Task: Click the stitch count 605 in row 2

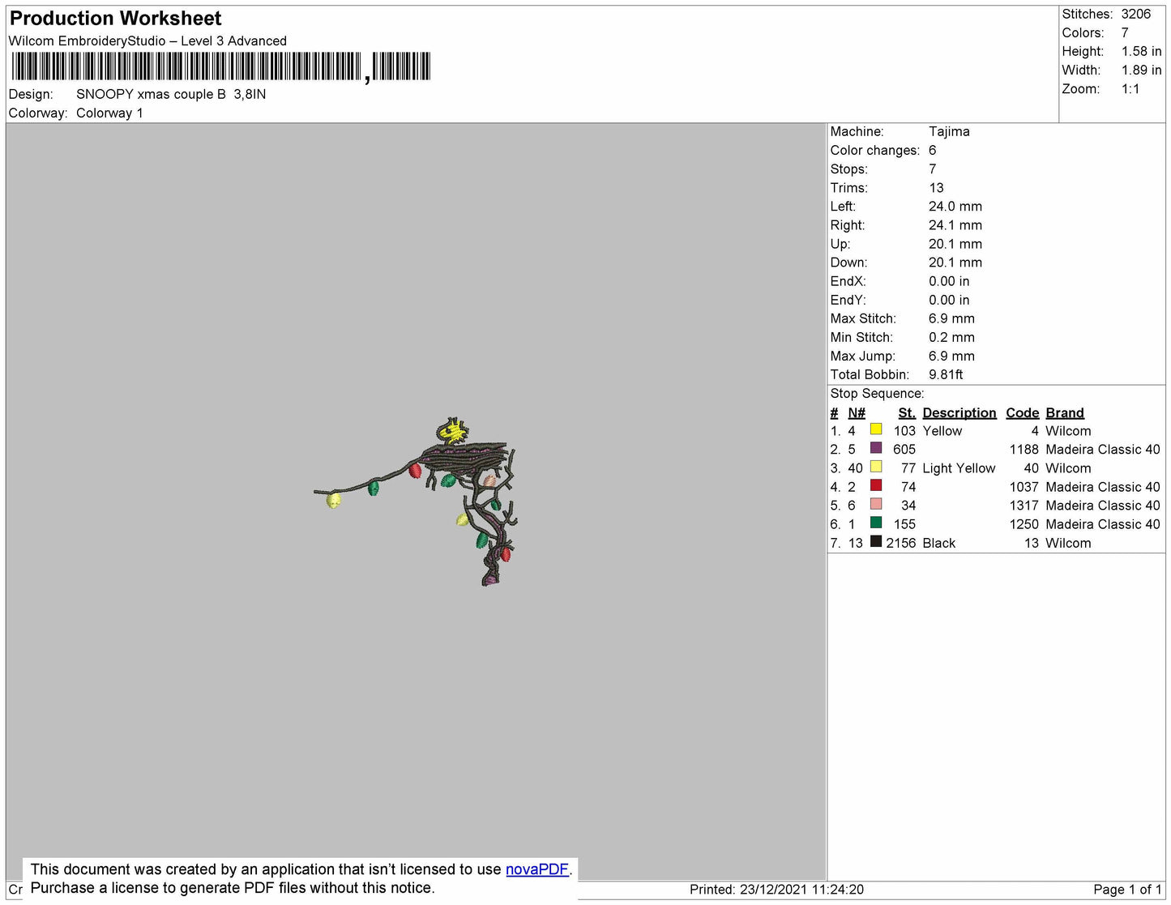Action: (904, 449)
